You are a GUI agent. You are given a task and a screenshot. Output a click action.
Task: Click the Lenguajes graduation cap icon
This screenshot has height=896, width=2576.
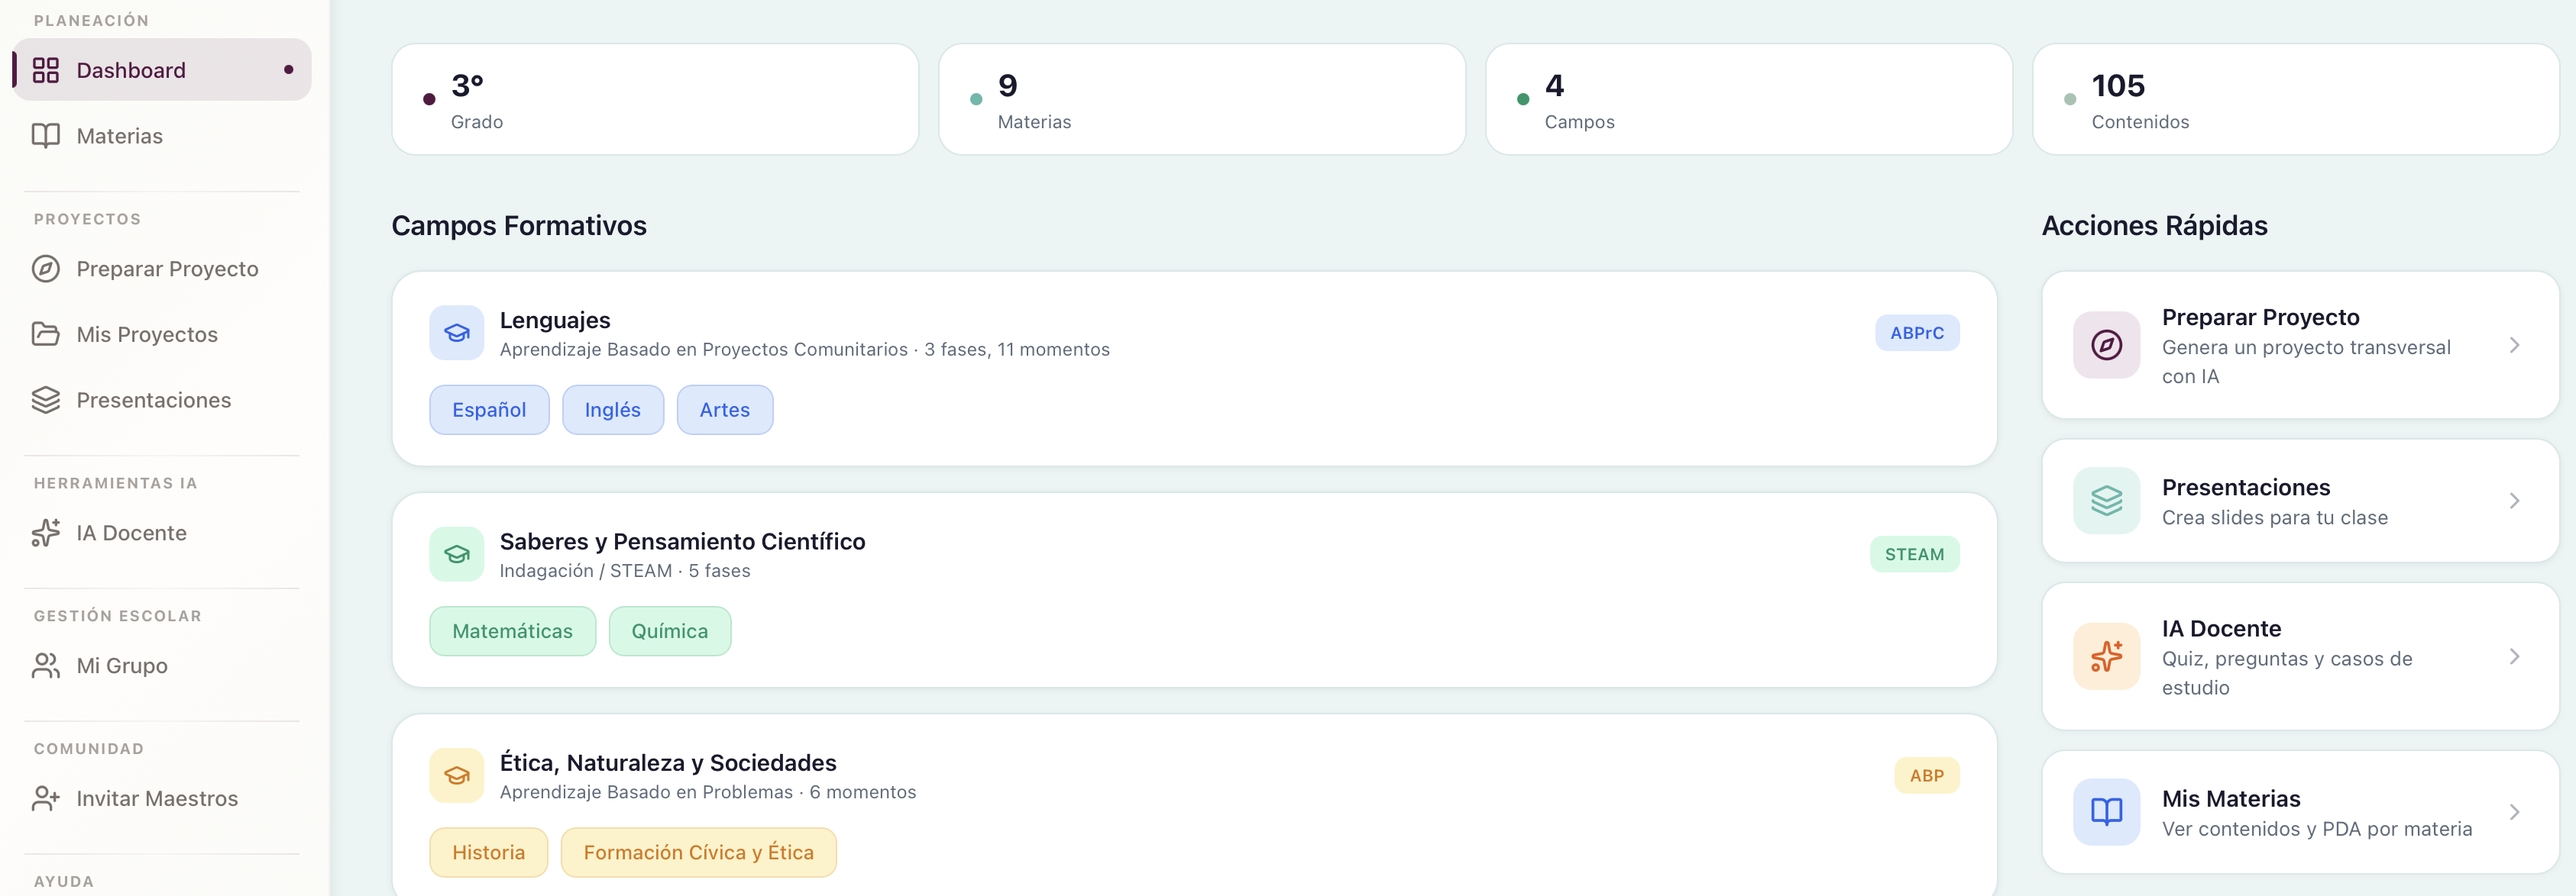456,333
